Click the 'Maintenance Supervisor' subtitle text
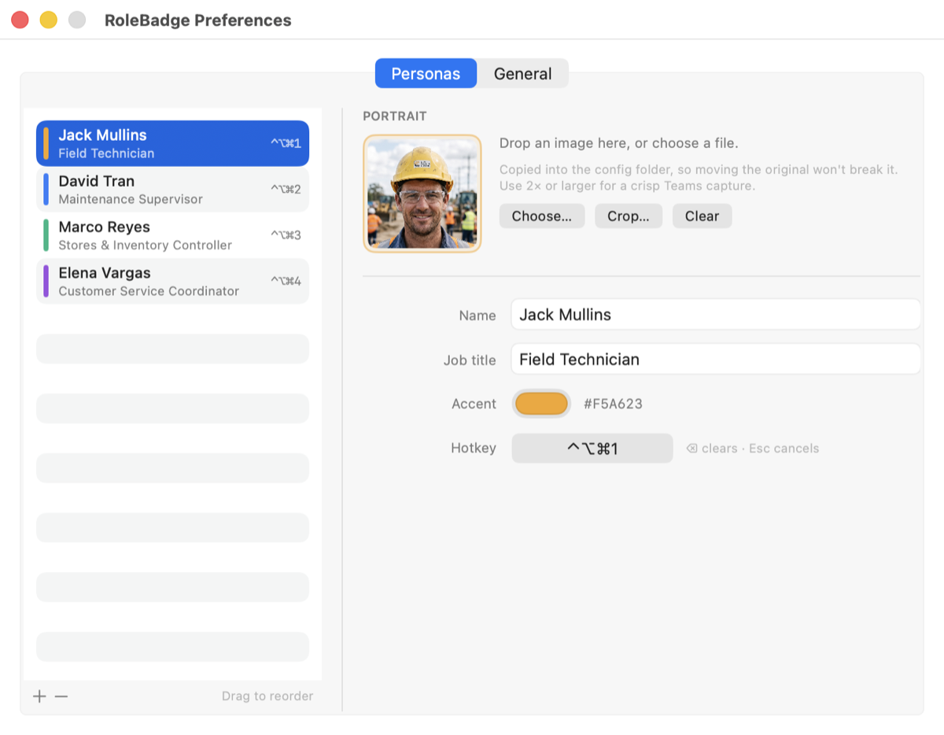 [x=131, y=199]
